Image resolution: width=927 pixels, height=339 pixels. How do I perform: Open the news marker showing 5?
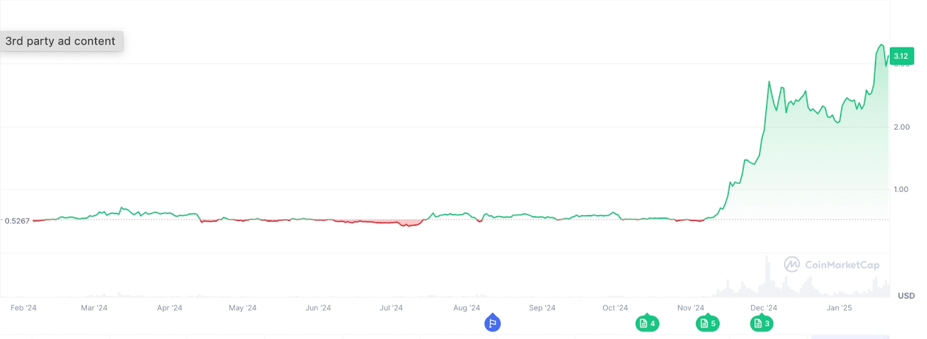[707, 323]
